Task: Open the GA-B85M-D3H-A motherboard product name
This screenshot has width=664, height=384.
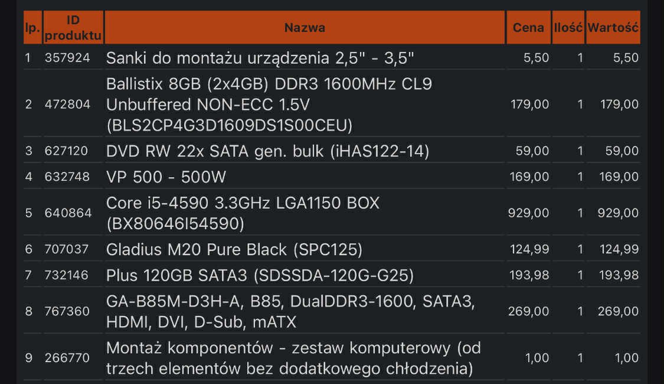Action: [x=290, y=311]
